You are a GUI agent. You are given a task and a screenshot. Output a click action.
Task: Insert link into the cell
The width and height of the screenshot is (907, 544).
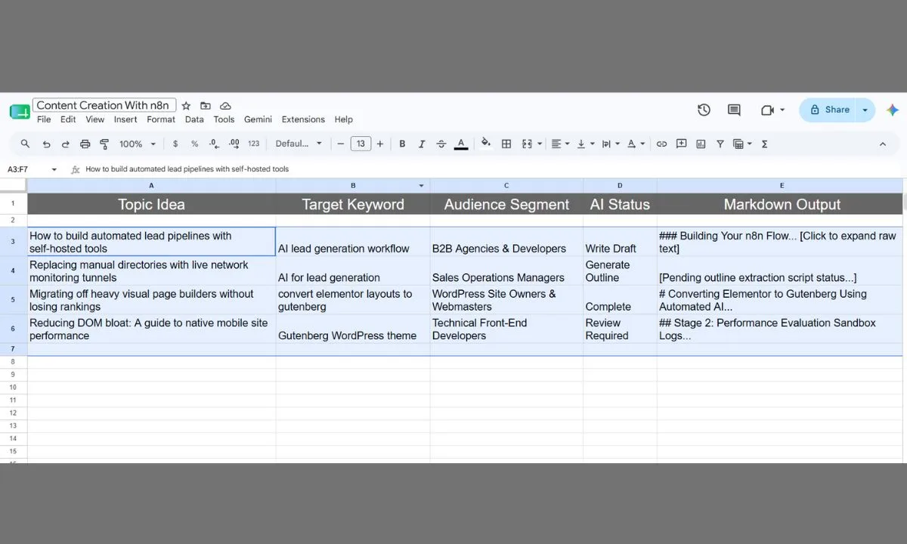[661, 144]
